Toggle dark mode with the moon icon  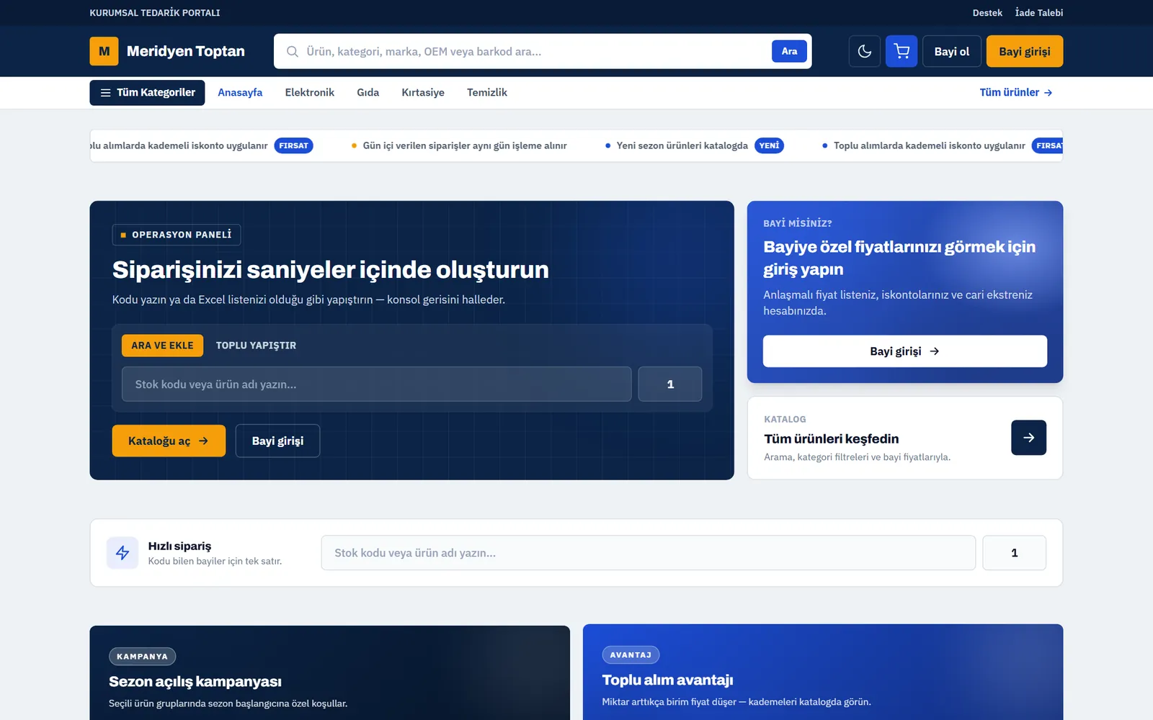click(864, 51)
